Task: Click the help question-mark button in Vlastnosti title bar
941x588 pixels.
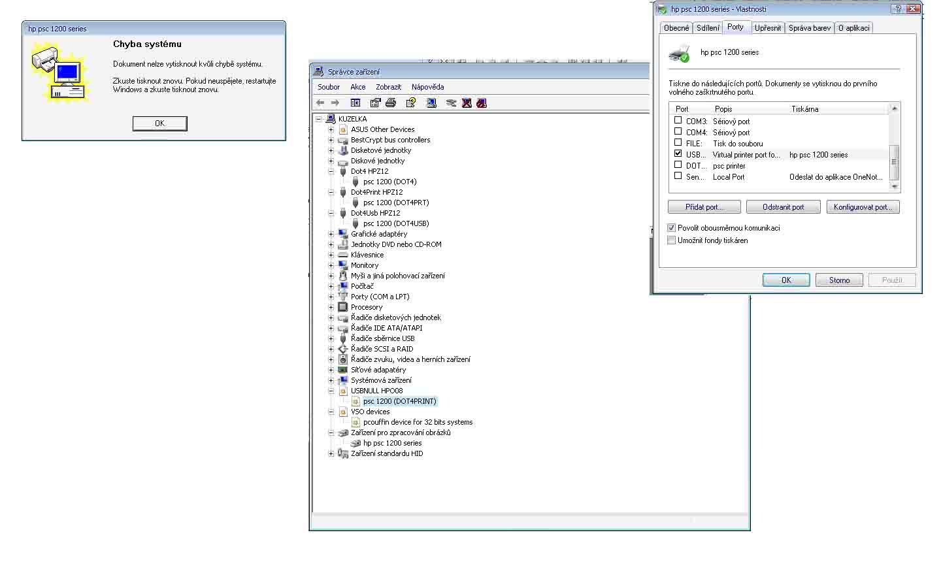Action: click(899, 9)
